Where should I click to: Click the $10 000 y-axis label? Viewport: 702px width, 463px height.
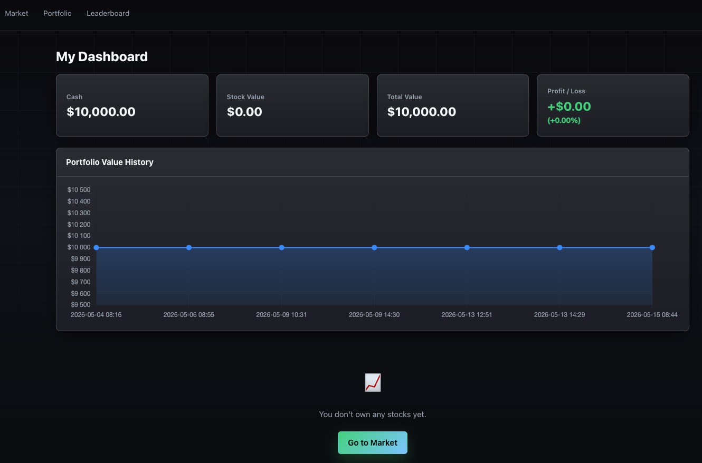(x=79, y=247)
